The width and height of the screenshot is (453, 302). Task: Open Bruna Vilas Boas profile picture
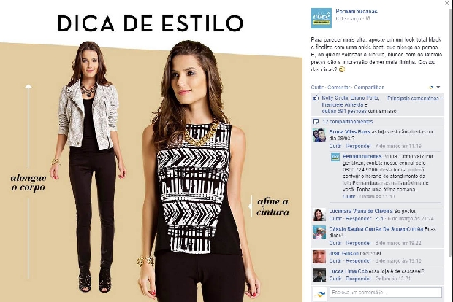319,135
